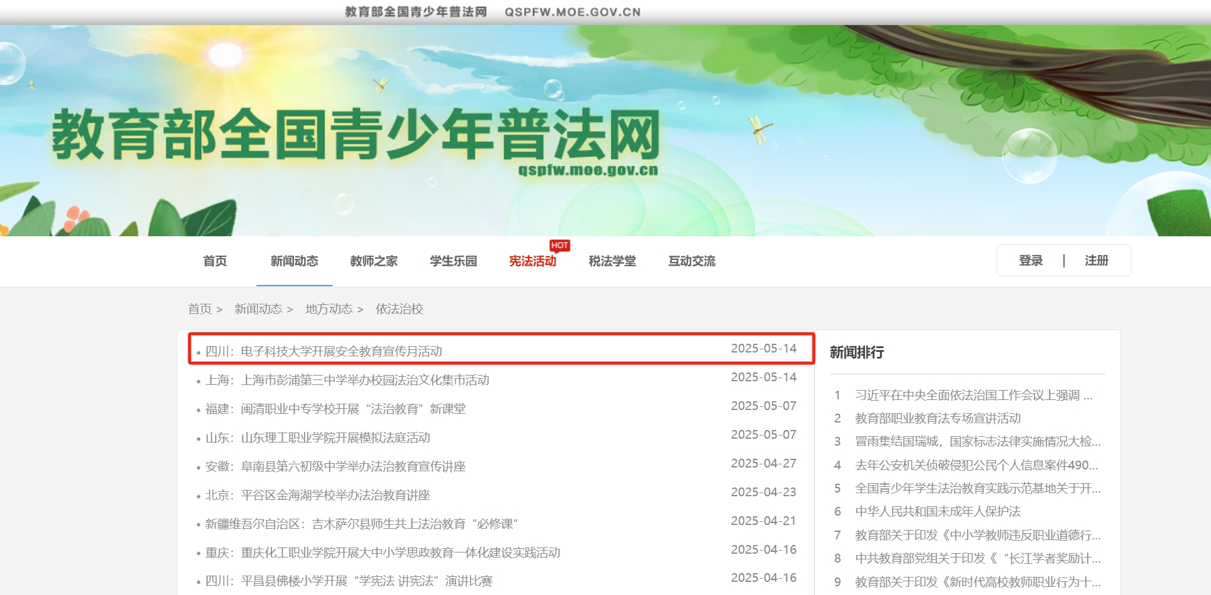Open article 重庆化工职业学院开展大中小学思政教育
The height and width of the screenshot is (595, 1211).
(x=383, y=552)
